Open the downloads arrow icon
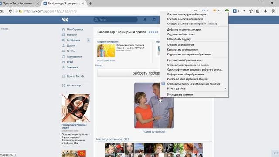The image size is (279, 157). coord(265,11)
